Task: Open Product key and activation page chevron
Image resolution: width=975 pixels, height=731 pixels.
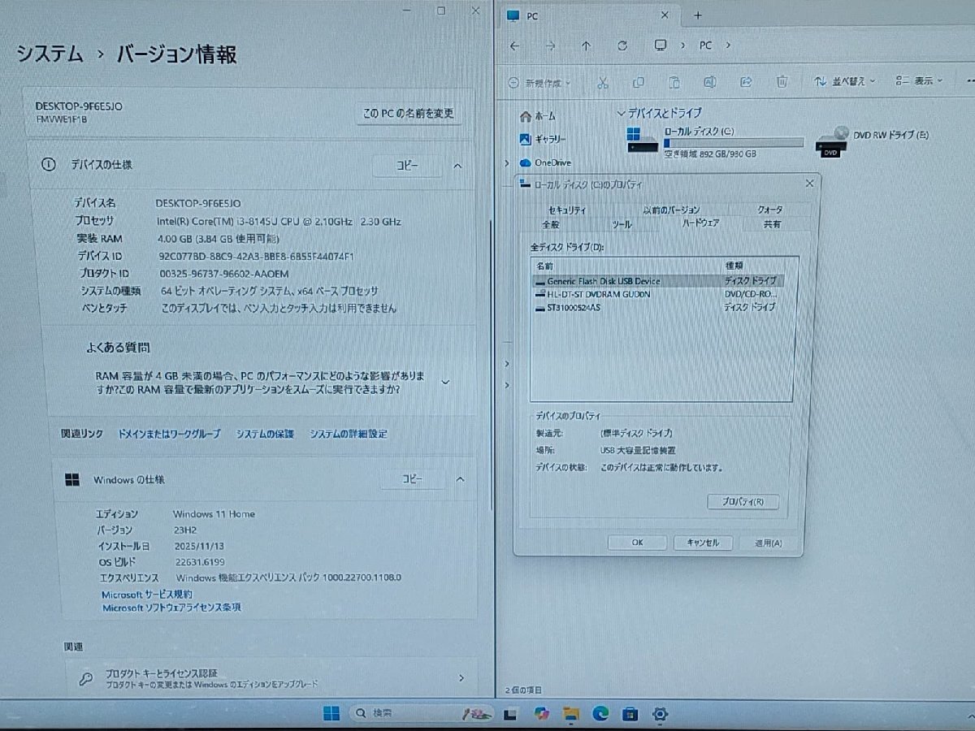Action: pos(461,677)
